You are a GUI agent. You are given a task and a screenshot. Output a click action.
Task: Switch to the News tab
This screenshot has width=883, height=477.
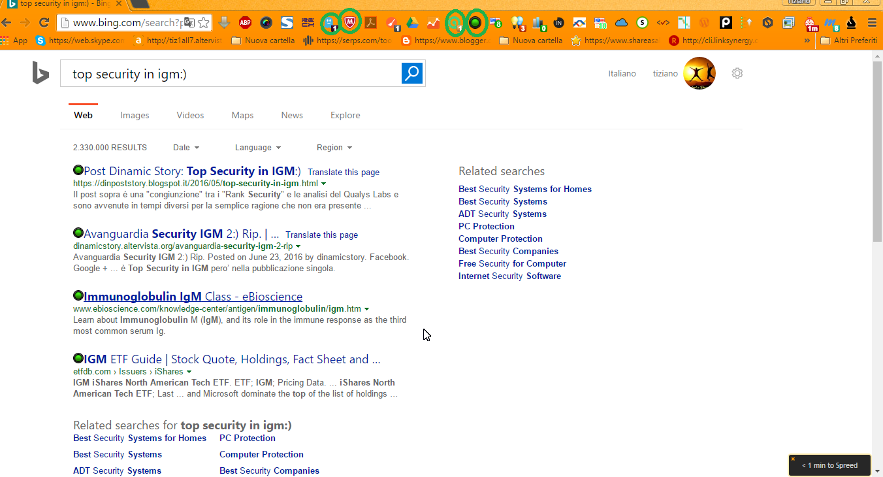(x=292, y=115)
